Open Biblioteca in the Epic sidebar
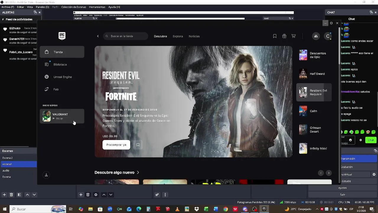The height and width of the screenshot is (213, 378). click(62, 64)
